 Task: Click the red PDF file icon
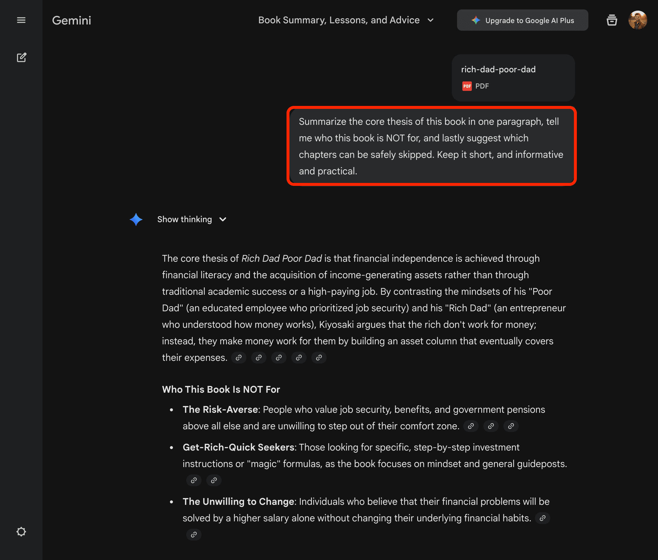[x=467, y=86]
